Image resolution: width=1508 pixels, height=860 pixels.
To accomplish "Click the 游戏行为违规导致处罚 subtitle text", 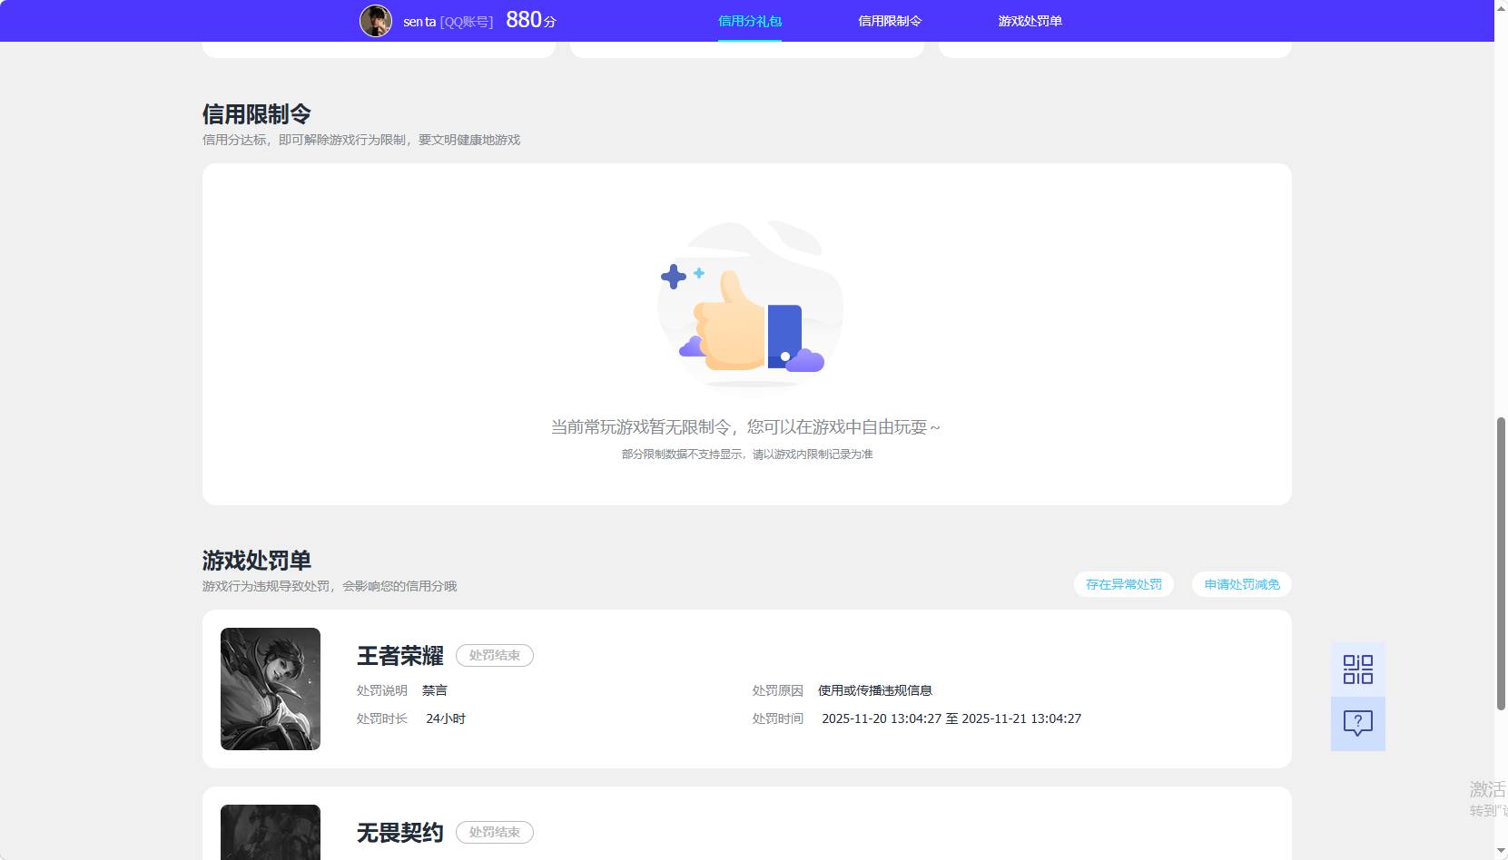I will (x=330, y=586).
